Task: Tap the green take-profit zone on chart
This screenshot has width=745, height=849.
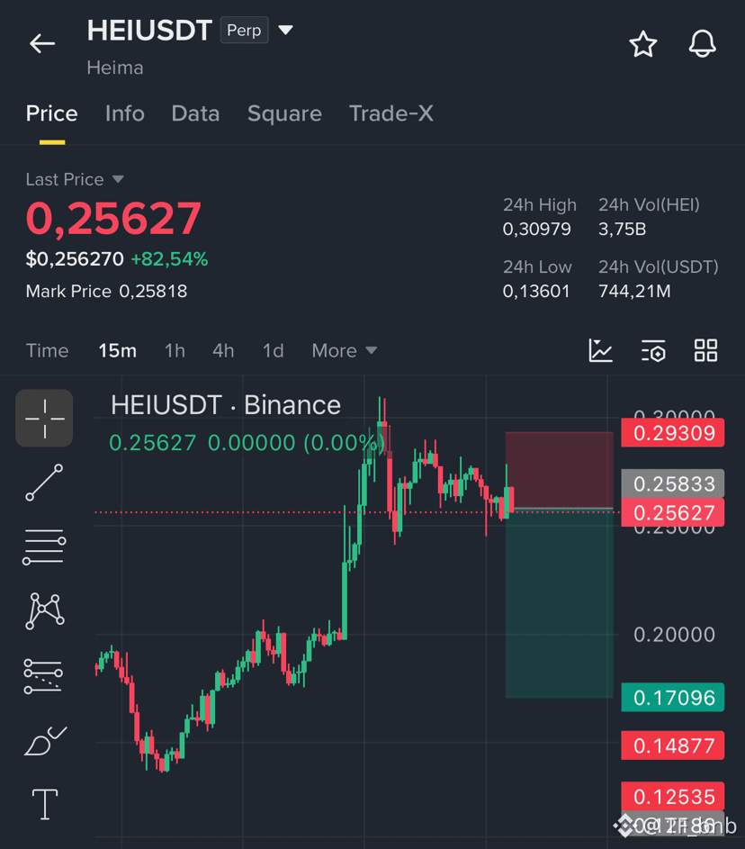Action: tap(560, 604)
